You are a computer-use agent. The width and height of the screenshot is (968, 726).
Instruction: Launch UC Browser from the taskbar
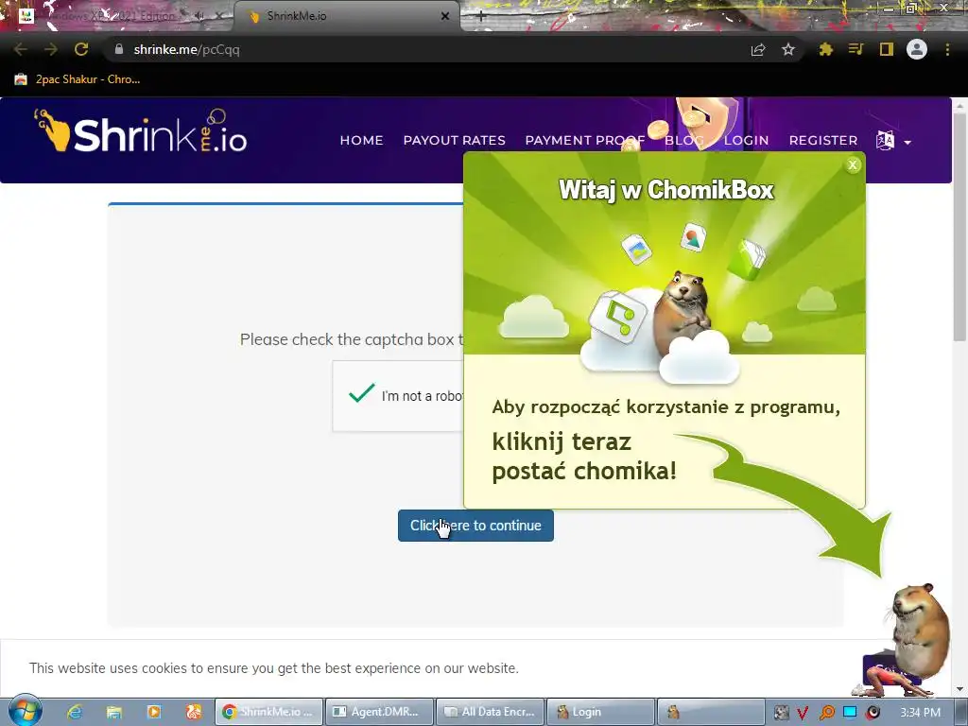click(194, 712)
